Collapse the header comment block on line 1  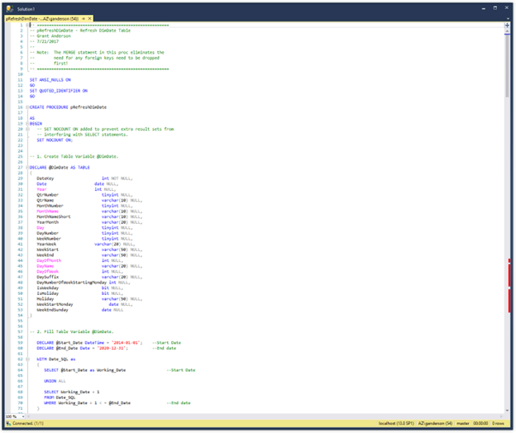26,26
